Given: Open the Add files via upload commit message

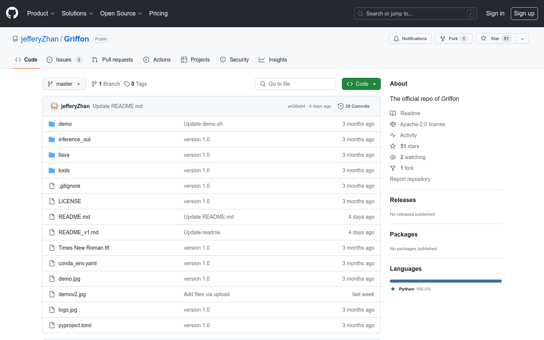Looking at the screenshot, I should coord(207,294).
